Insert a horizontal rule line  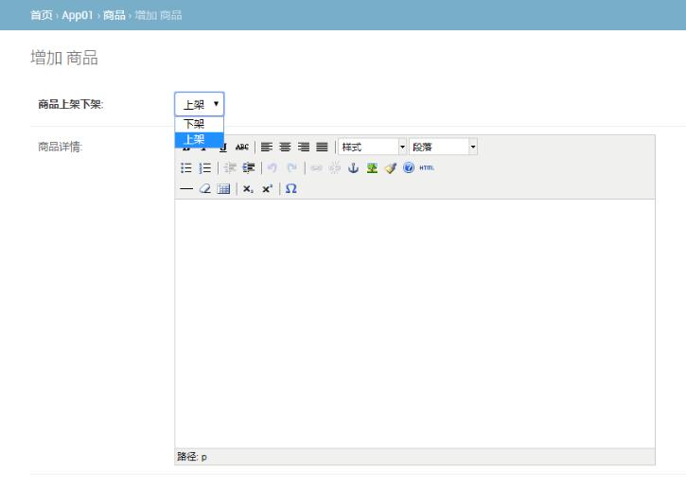click(x=186, y=189)
